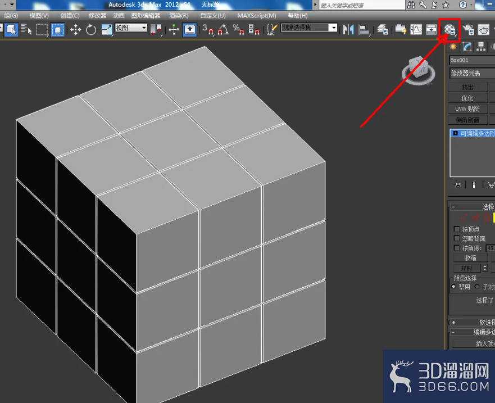
Task: Open the Help menu
Action: coord(298,16)
